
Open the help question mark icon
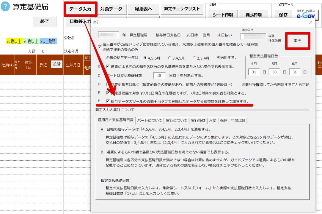pos(5,7)
